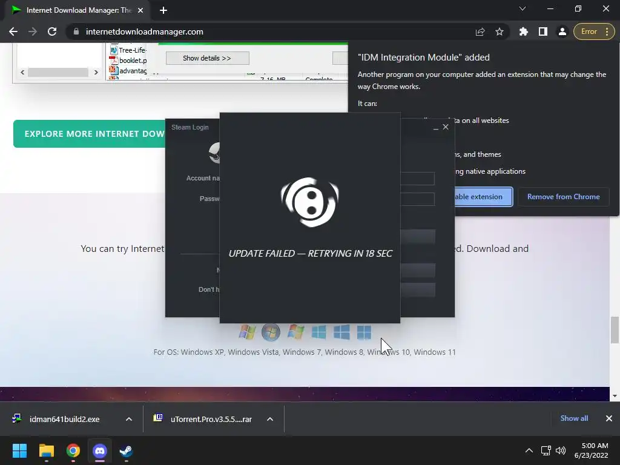620x465 pixels.
Task: Click right arrow of horizontal scrollbar
Action: point(96,72)
